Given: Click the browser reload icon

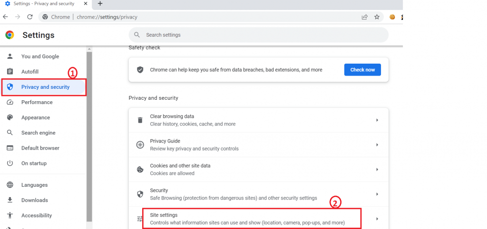Looking at the screenshot, I should [x=29, y=17].
